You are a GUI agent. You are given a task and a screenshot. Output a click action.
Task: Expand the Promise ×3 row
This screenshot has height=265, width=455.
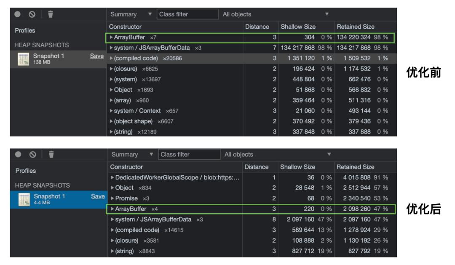coord(111,198)
